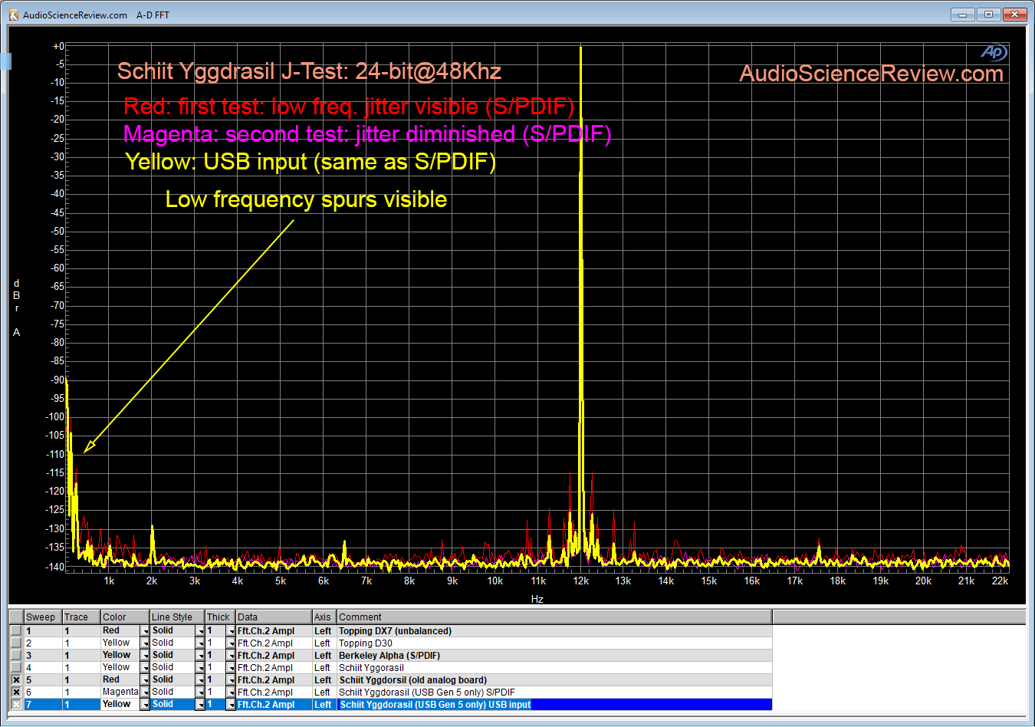Image resolution: width=1035 pixels, height=727 pixels.
Task: Disable sweep 6 Magenta S/PDIF trace checkbox
Action: [x=16, y=692]
